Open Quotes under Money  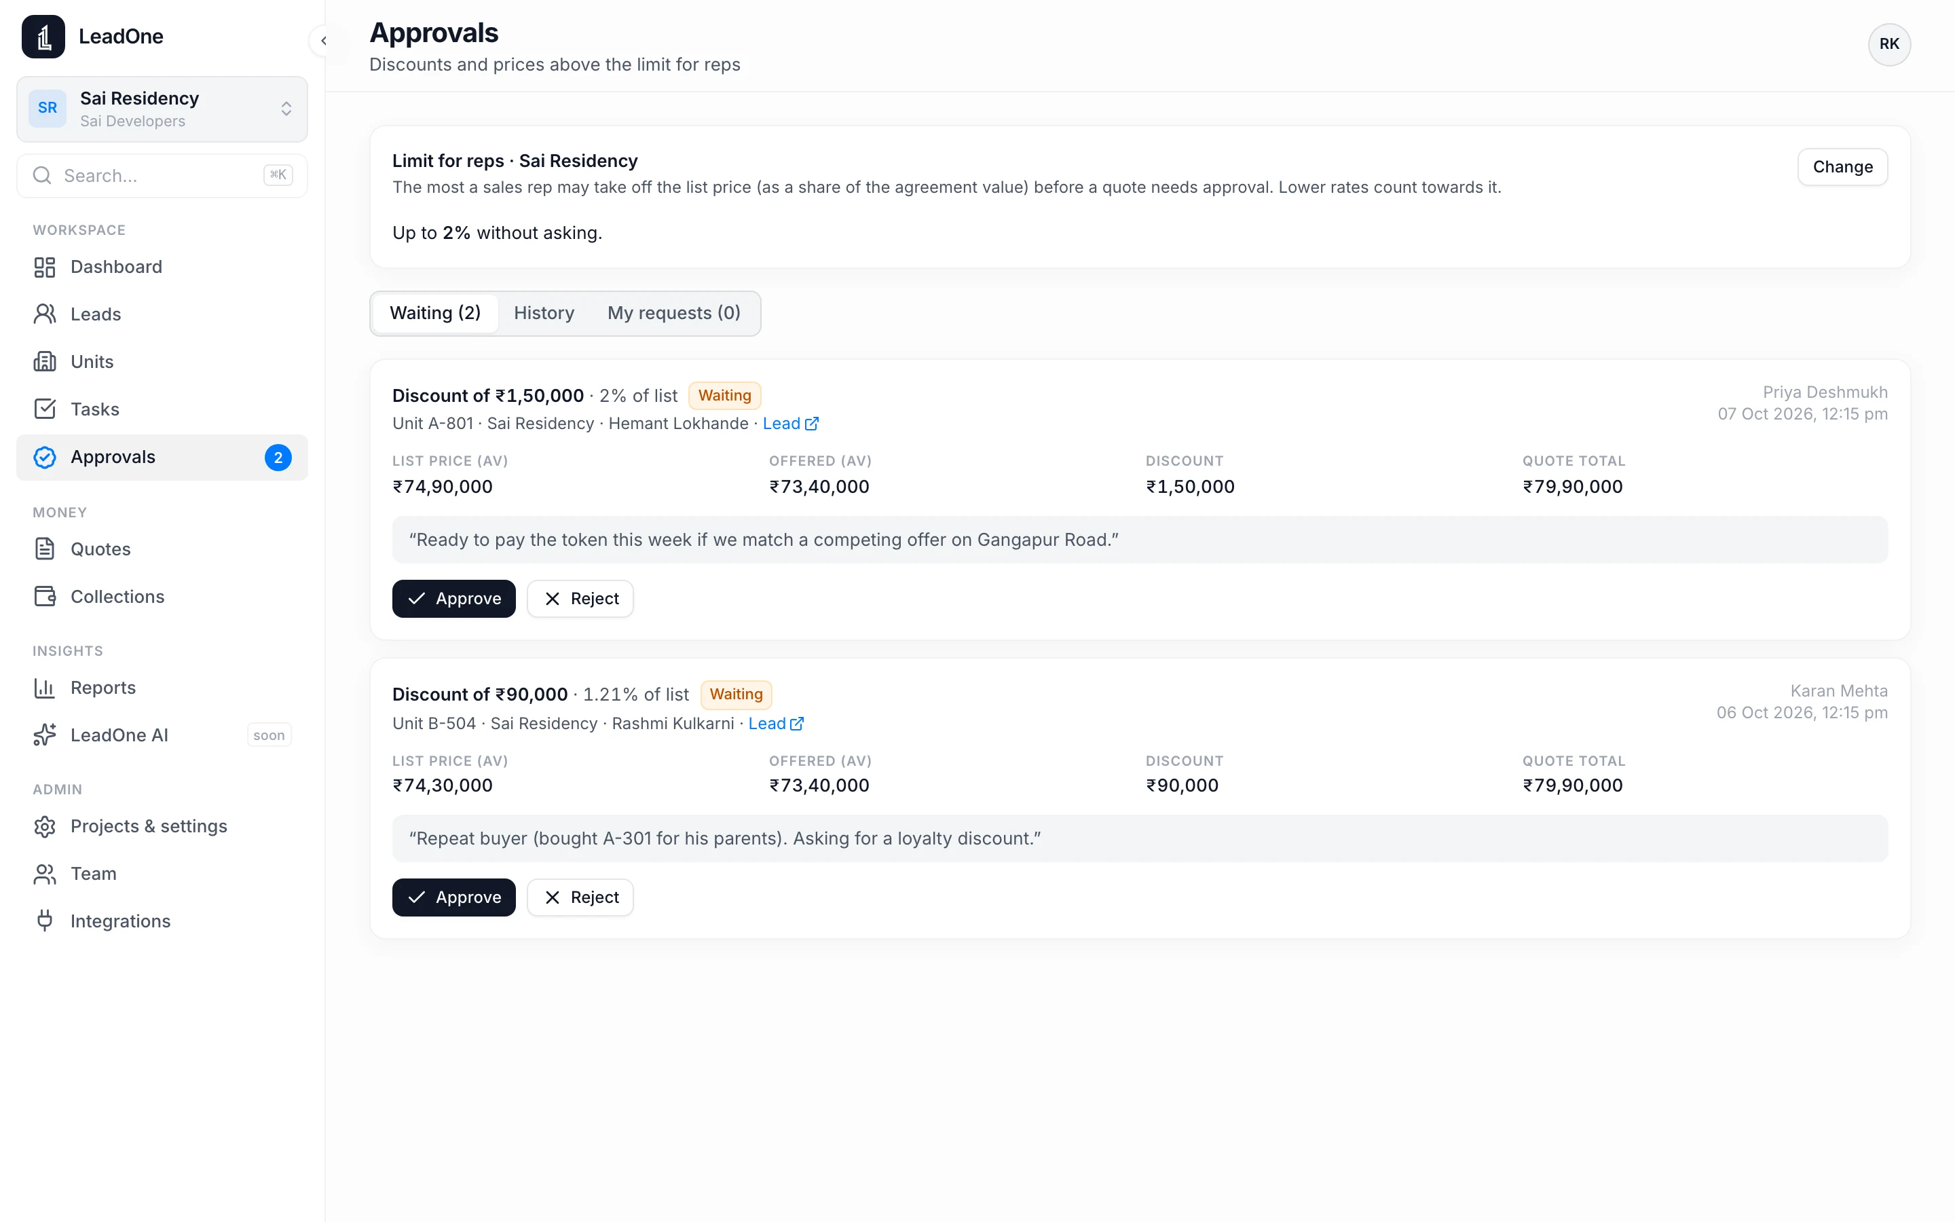(162, 550)
